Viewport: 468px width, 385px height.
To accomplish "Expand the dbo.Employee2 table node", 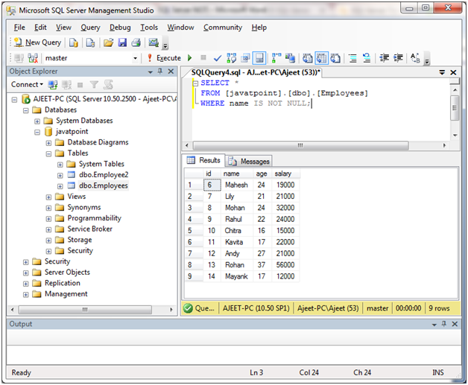I will click(60, 175).
